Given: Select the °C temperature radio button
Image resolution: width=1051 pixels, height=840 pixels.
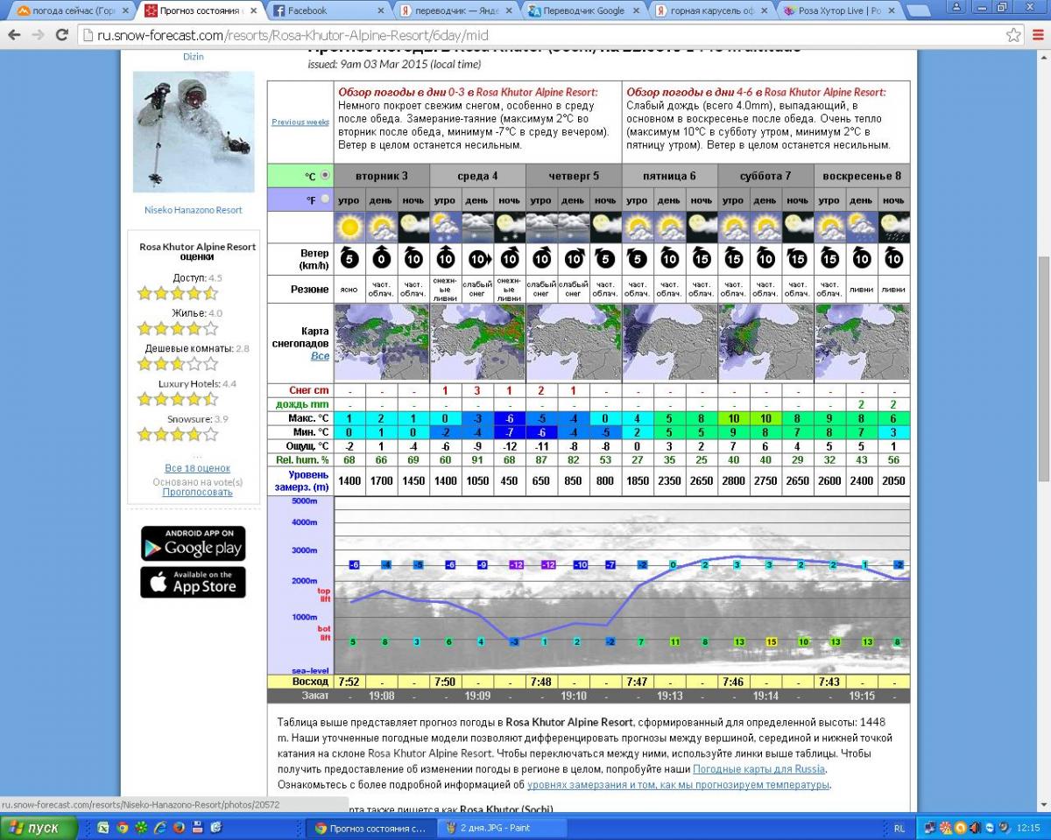Looking at the screenshot, I should click(325, 175).
